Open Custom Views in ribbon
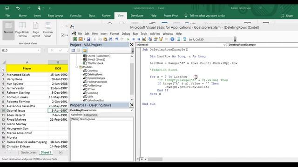298x167 pixels. click(x=48, y=30)
